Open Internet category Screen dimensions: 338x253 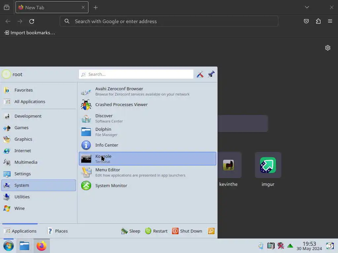(x=39, y=151)
